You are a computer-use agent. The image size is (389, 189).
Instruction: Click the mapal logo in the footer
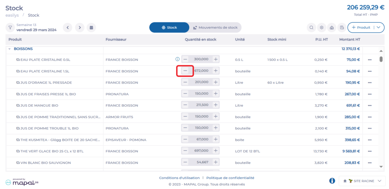(22, 182)
